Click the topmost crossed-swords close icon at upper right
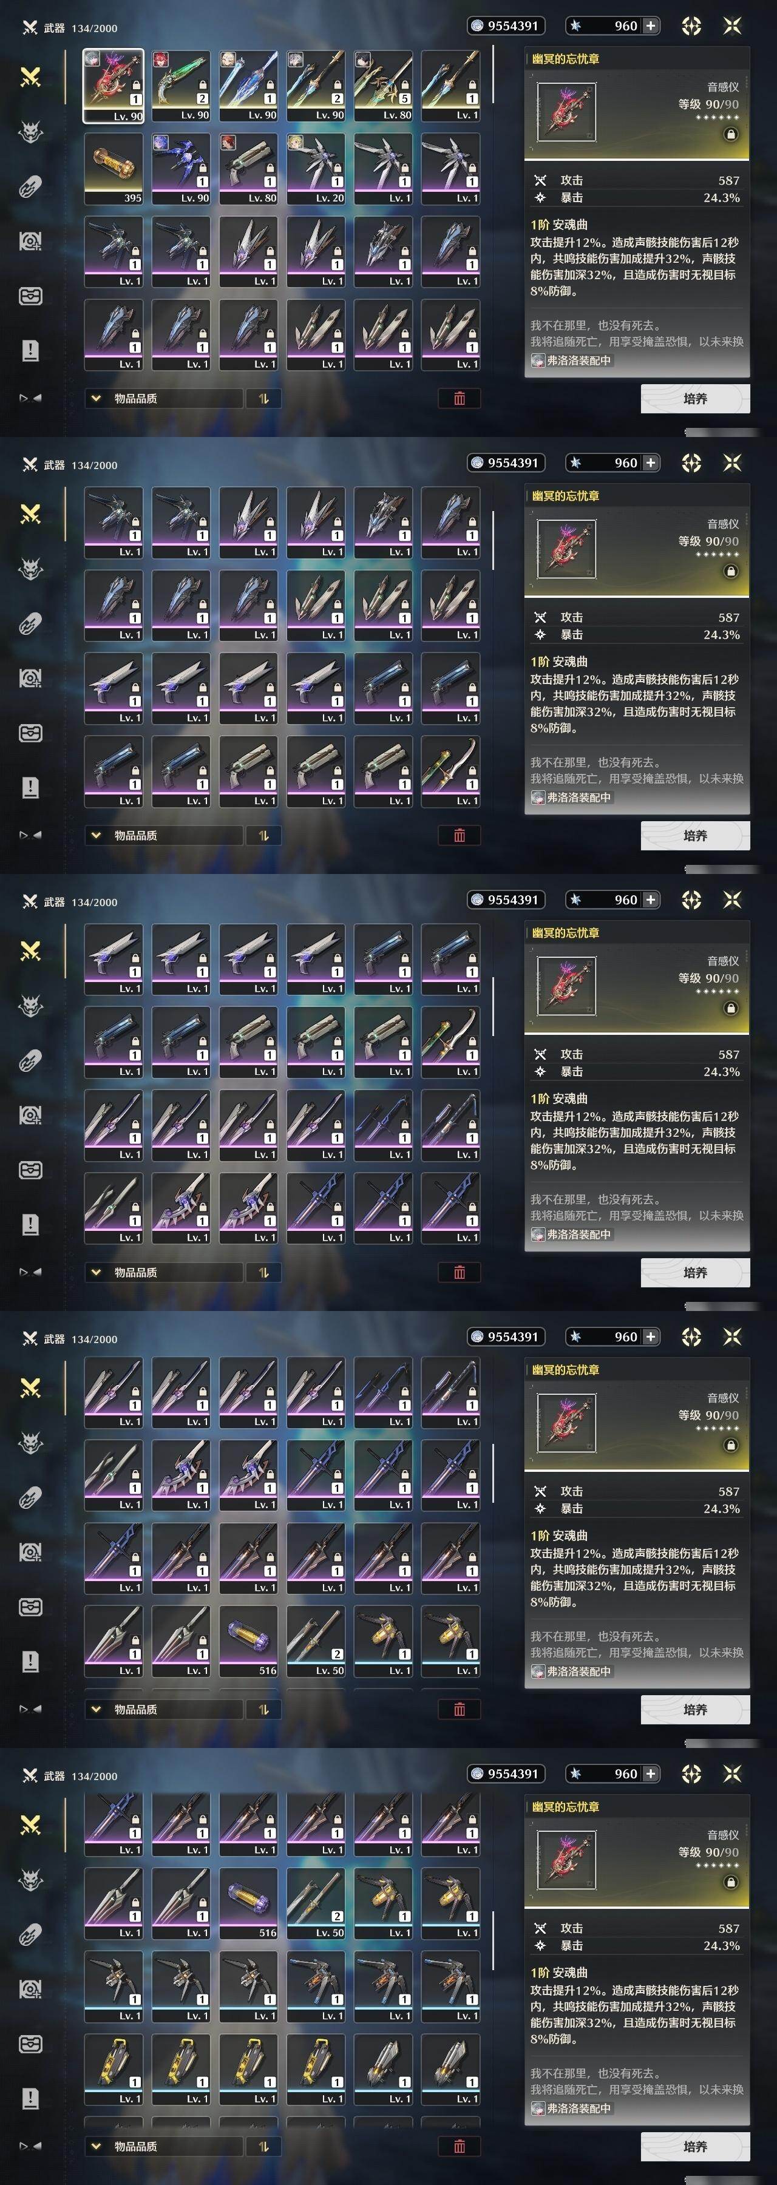The image size is (777, 2185). (x=732, y=25)
